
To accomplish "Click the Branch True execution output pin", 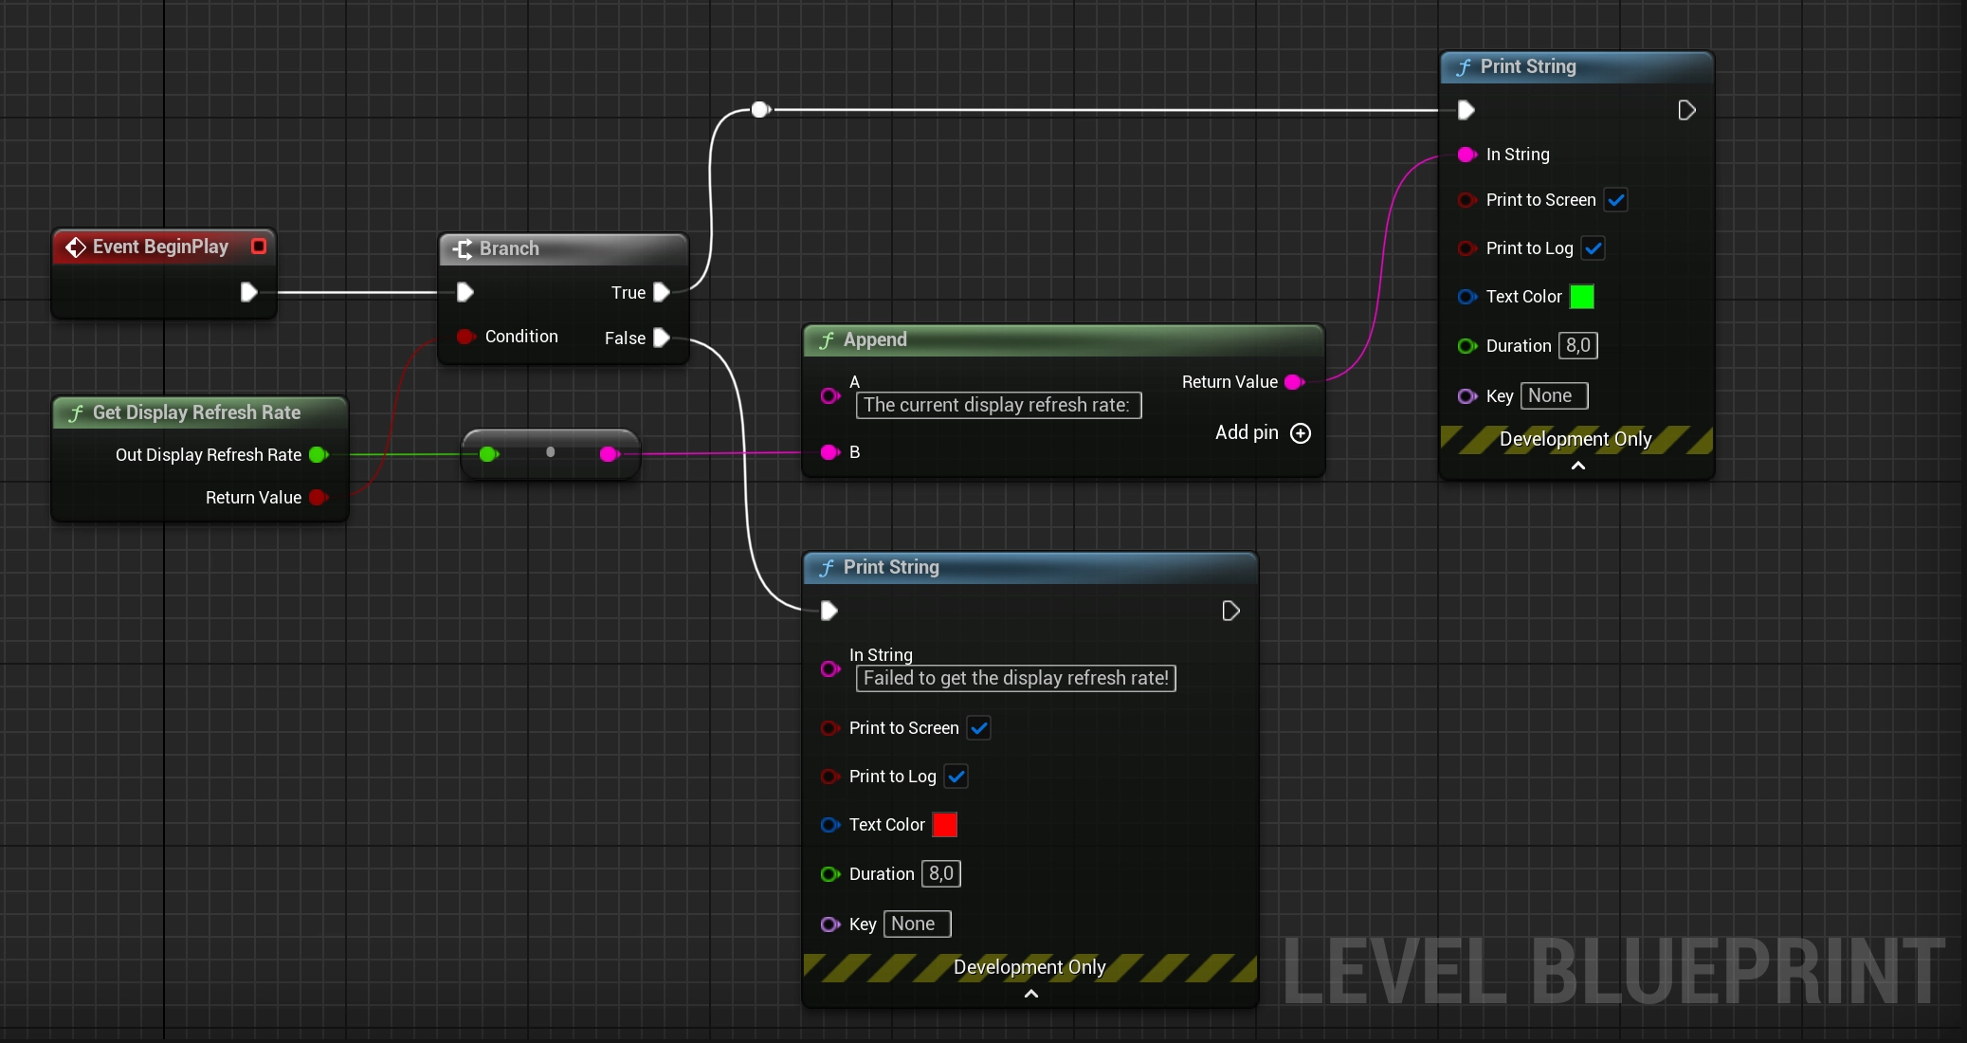I will coord(662,293).
